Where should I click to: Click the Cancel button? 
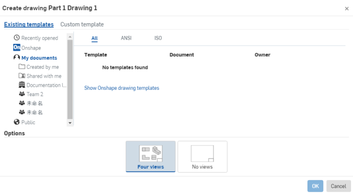coord(338,186)
